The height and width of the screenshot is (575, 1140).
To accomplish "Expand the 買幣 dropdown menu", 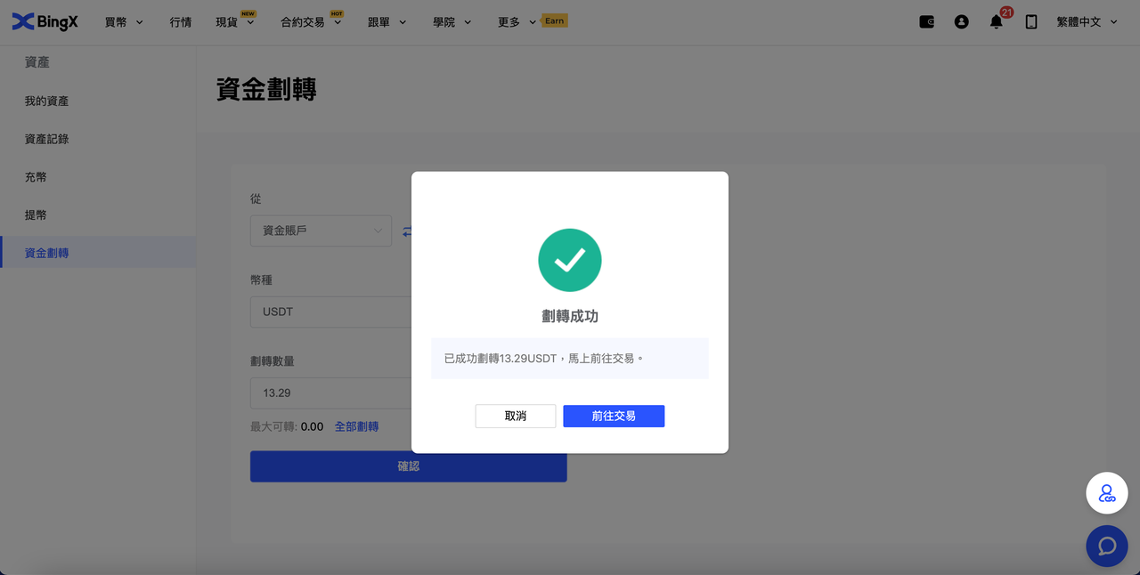I will click(x=124, y=21).
